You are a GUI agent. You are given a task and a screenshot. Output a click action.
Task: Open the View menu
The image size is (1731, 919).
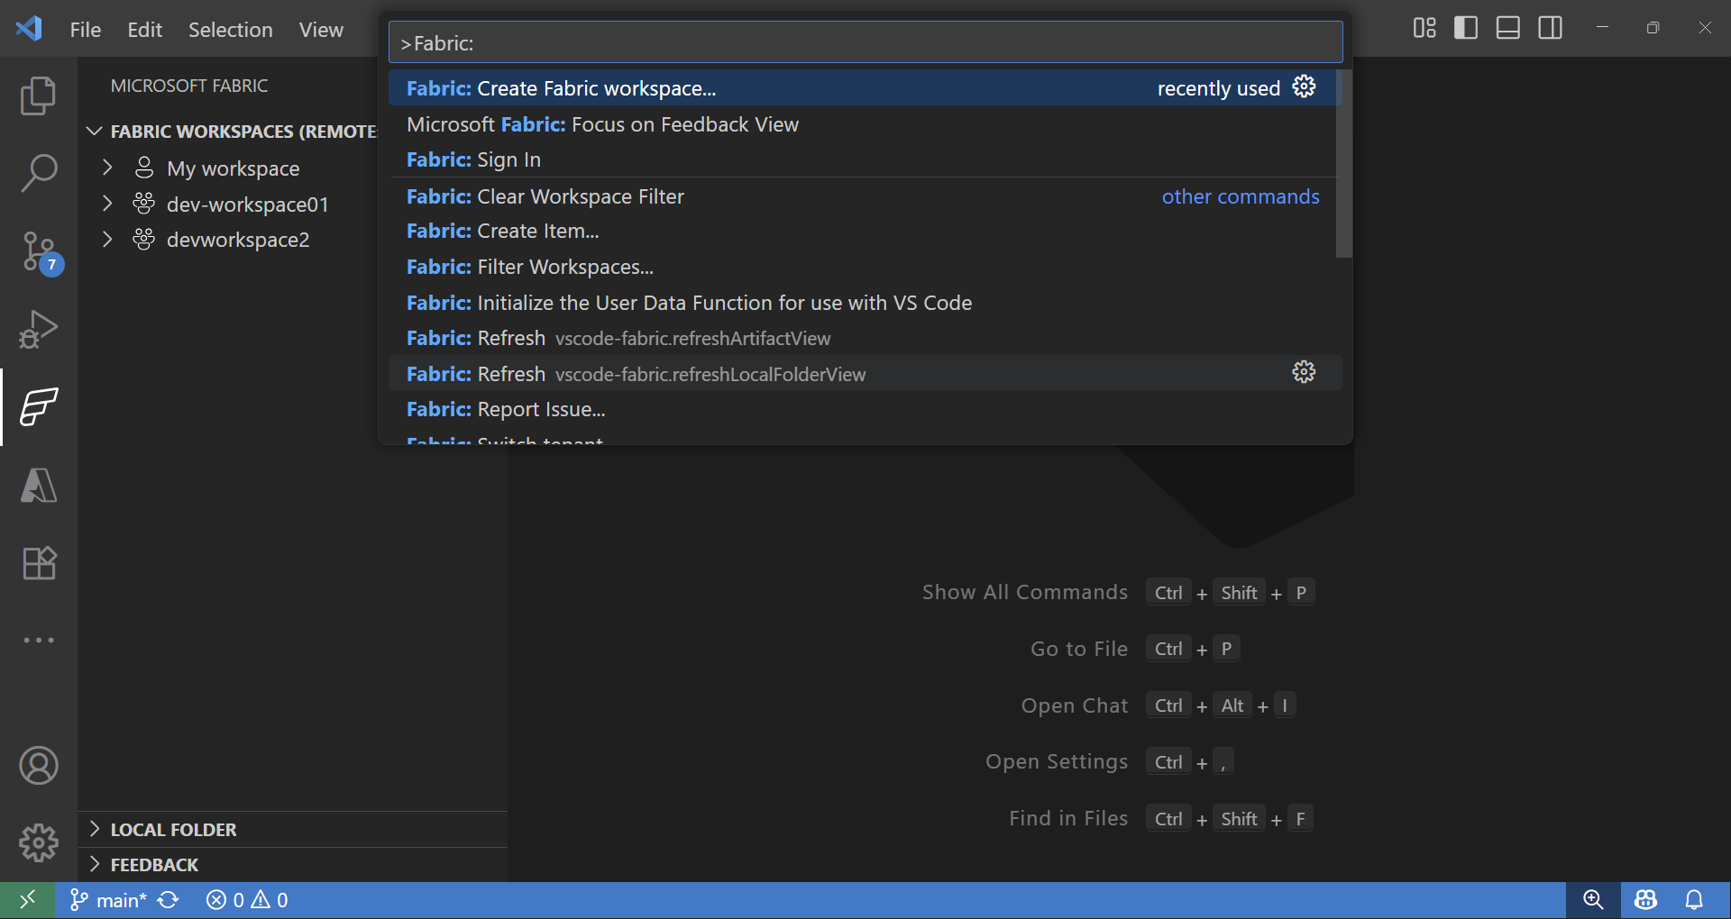tap(320, 30)
